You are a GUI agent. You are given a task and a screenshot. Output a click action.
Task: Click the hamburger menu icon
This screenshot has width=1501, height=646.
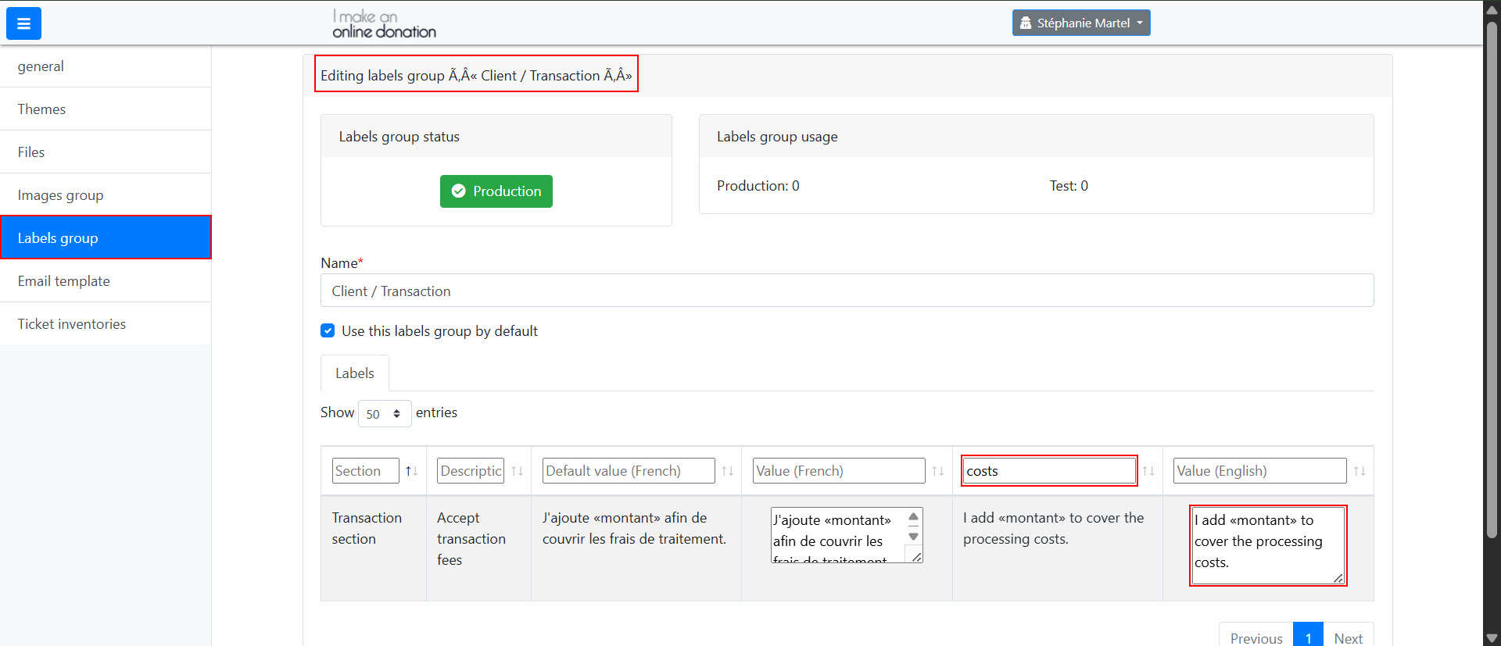(23, 23)
